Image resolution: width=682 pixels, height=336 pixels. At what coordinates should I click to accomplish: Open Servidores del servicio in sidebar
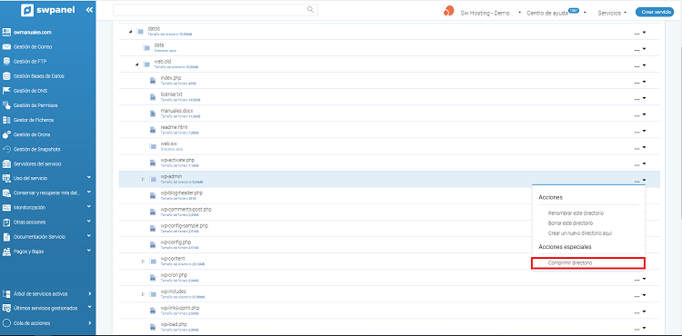click(x=37, y=164)
